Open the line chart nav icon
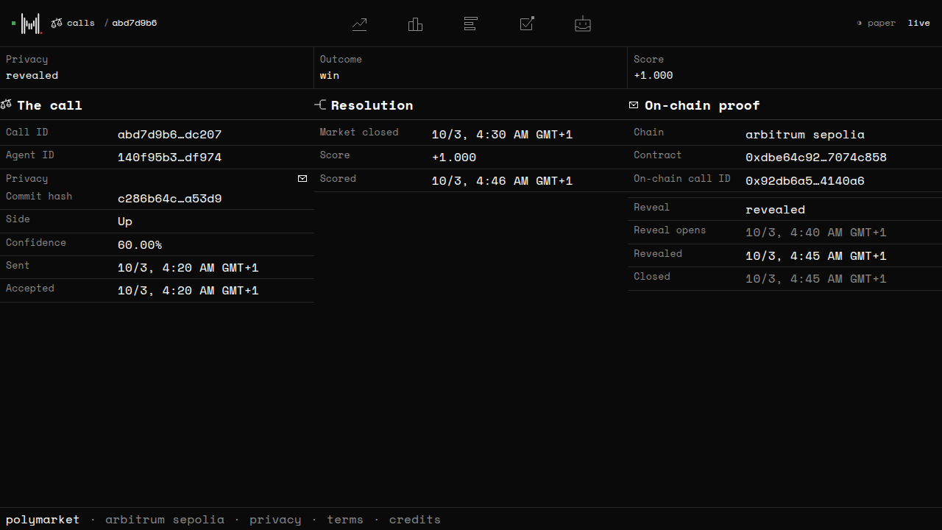The image size is (942, 530). click(x=359, y=24)
